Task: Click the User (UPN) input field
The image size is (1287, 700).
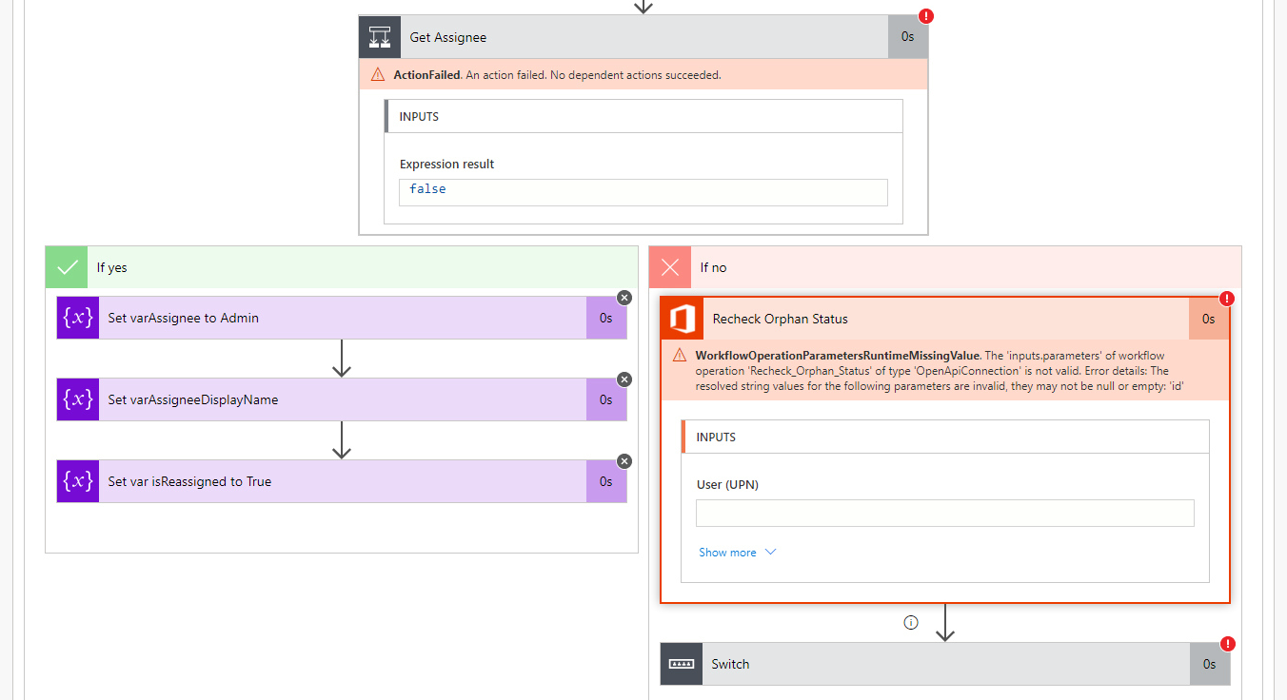Action: (x=944, y=513)
